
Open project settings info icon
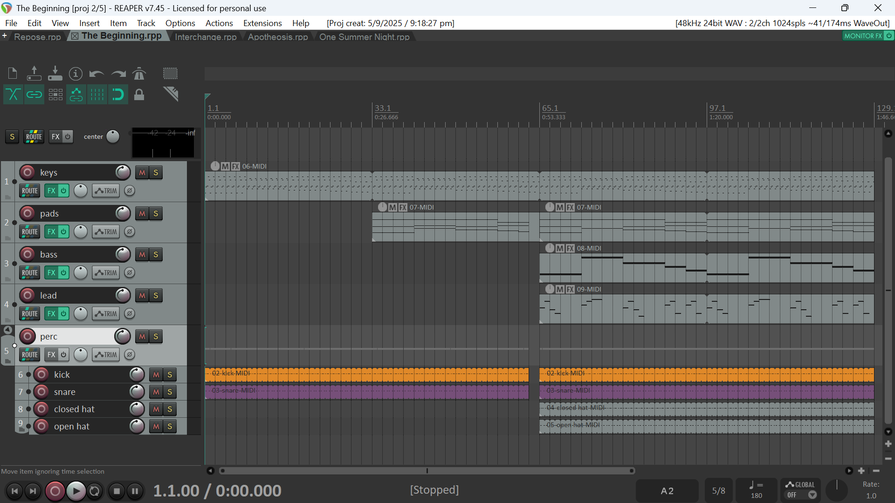coord(76,74)
